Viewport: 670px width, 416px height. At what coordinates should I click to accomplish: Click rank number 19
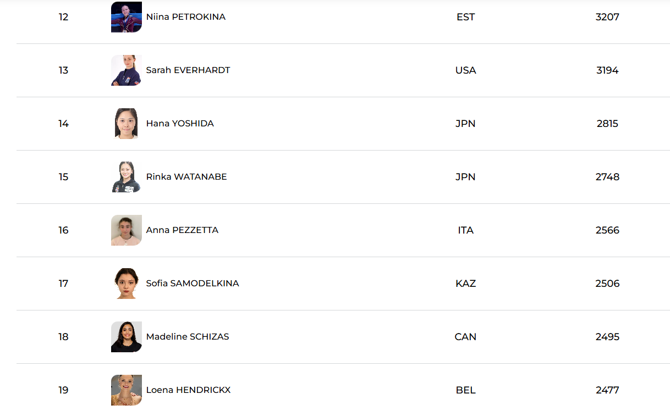pyautogui.click(x=63, y=390)
